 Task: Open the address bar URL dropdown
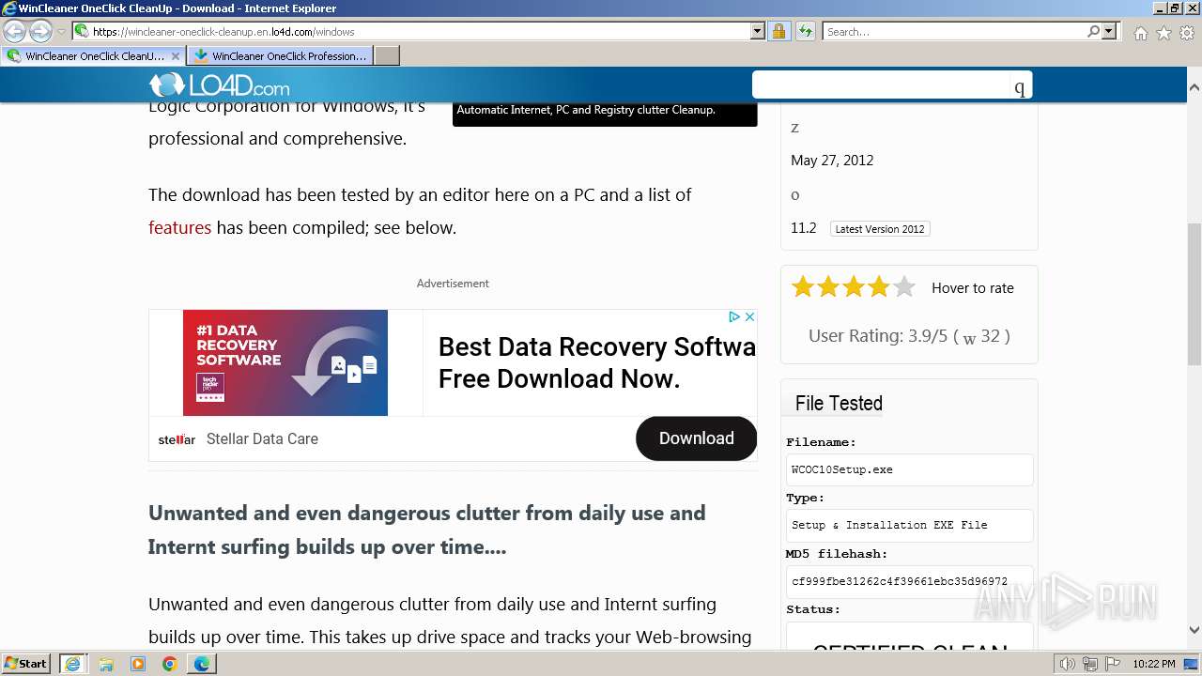(x=758, y=31)
